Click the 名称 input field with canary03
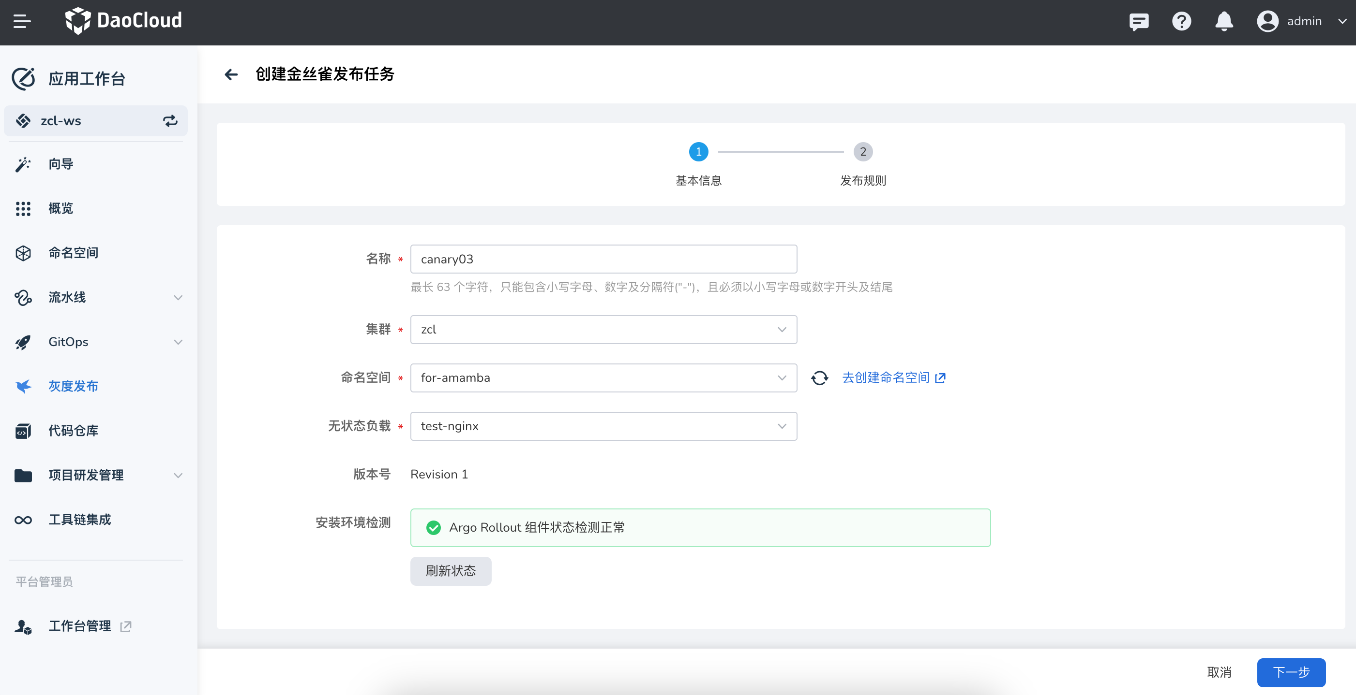This screenshot has width=1356, height=695. [603, 259]
